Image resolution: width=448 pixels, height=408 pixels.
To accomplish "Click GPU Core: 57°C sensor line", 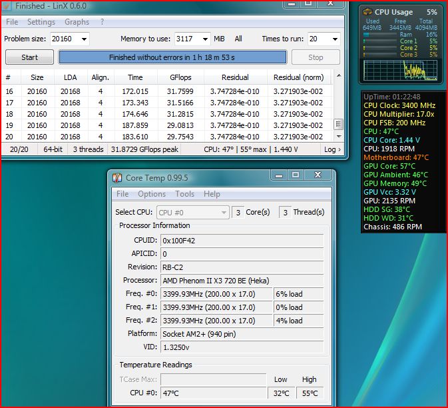I will 389,166.
